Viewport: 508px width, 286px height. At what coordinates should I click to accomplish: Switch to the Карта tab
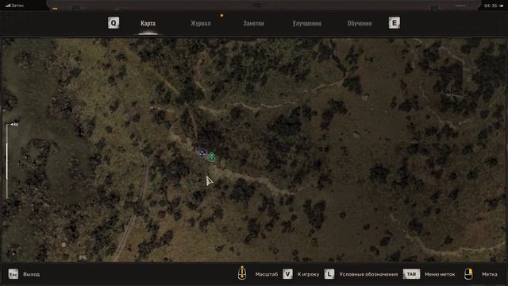click(148, 23)
